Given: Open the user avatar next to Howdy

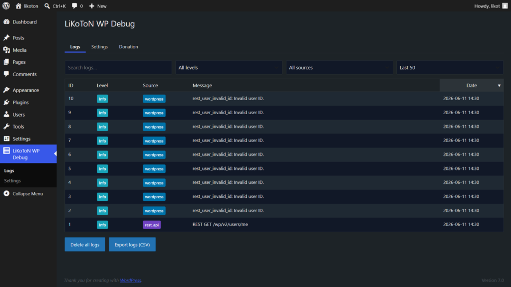Looking at the screenshot, I should [505, 6].
